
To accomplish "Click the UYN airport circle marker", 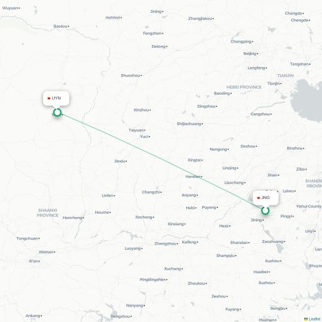I will [x=57, y=112].
